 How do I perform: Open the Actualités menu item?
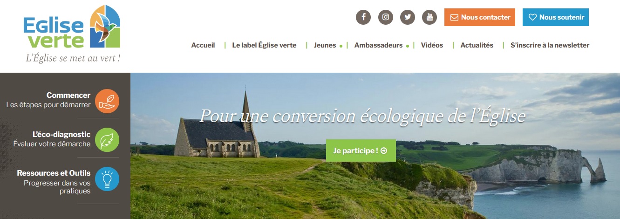point(477,45)
